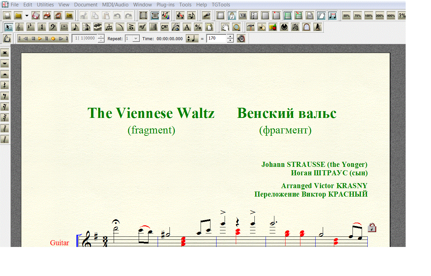Select the Simple Entry eighth note tool

[76, 27]
